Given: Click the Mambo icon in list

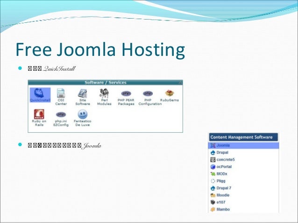Looking at the screenshot, I should tap(213, 209).
